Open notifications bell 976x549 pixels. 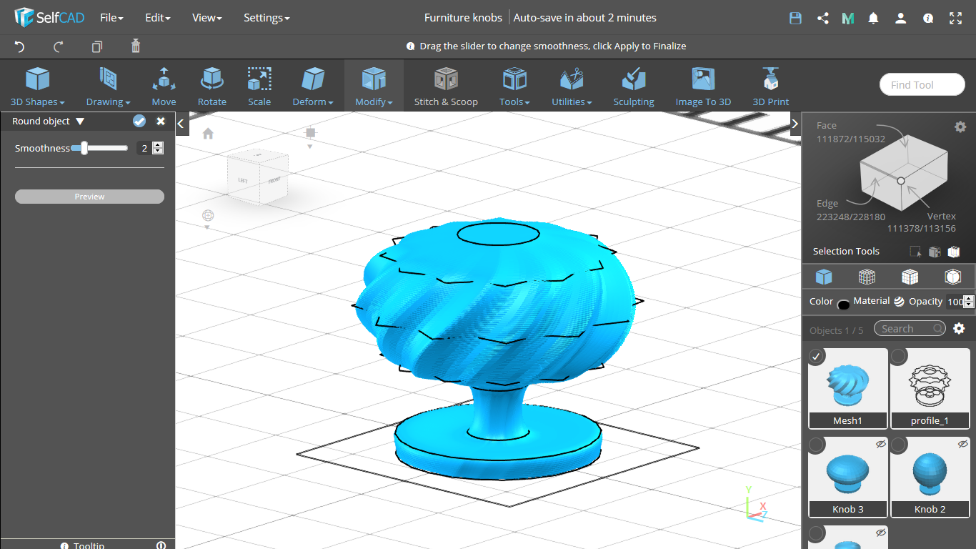[873, 19]
